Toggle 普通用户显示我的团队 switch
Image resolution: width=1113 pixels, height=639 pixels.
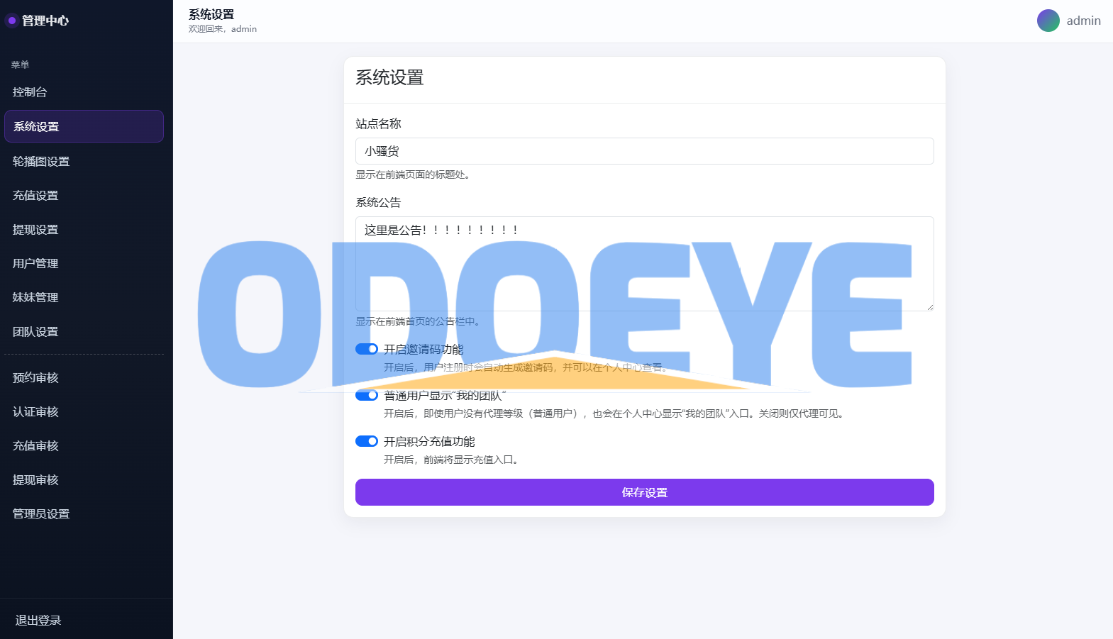[367, 395]
